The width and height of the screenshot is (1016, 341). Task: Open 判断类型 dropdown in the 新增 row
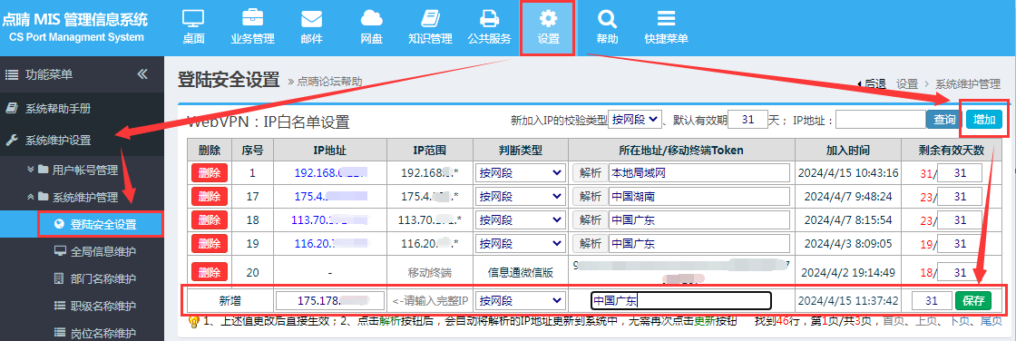[x=521, y=301]
